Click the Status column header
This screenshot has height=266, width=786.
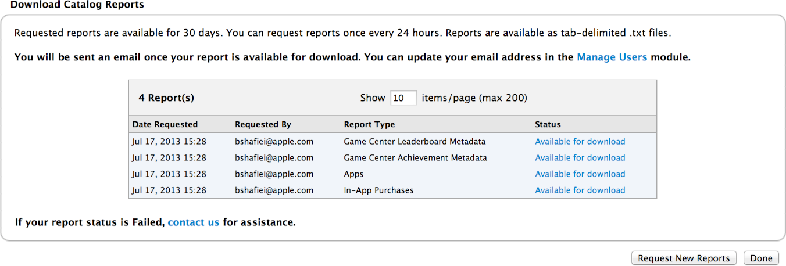[548, 125]
